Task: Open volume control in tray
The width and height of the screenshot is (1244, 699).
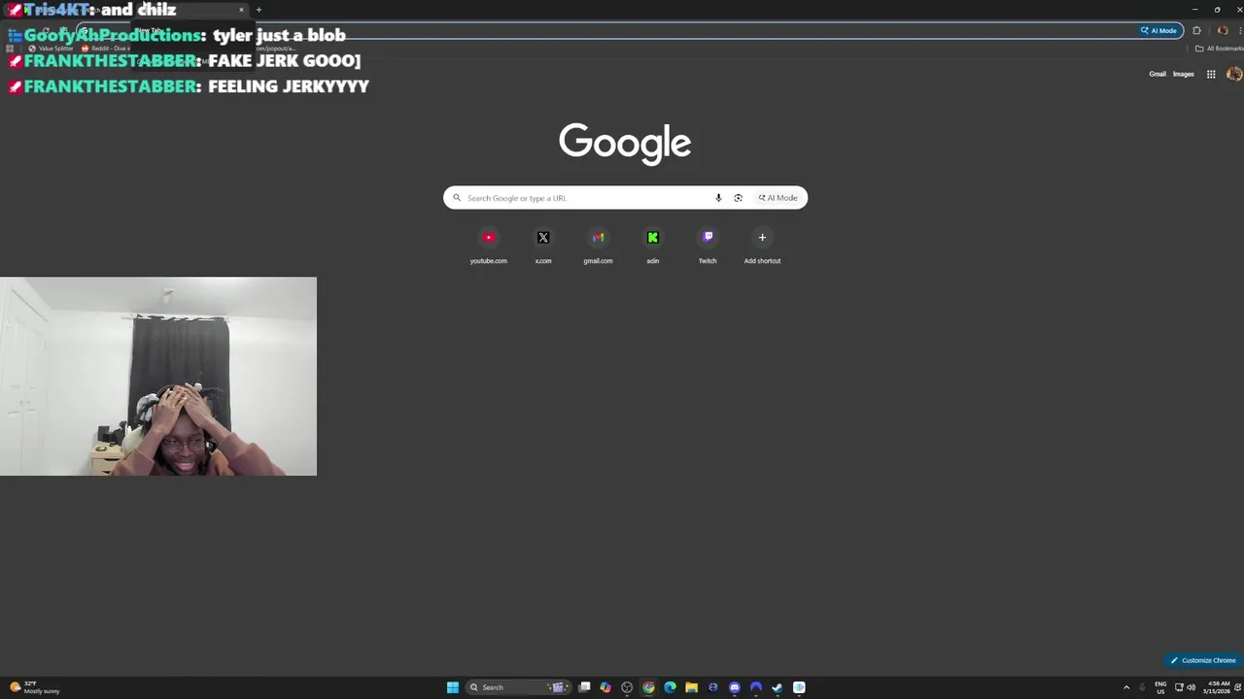Action: [x=1192, y=687]
